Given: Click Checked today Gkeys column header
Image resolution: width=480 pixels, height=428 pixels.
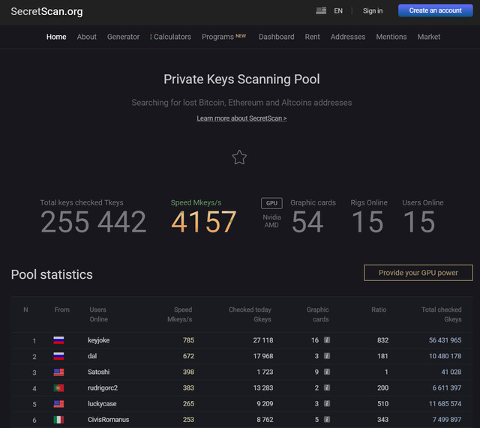Looking at the screenshot, I should click(x=250, y=314).
